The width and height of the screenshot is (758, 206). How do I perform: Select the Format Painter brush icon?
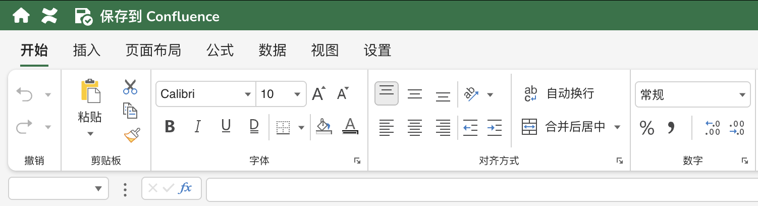coord(131,135)
